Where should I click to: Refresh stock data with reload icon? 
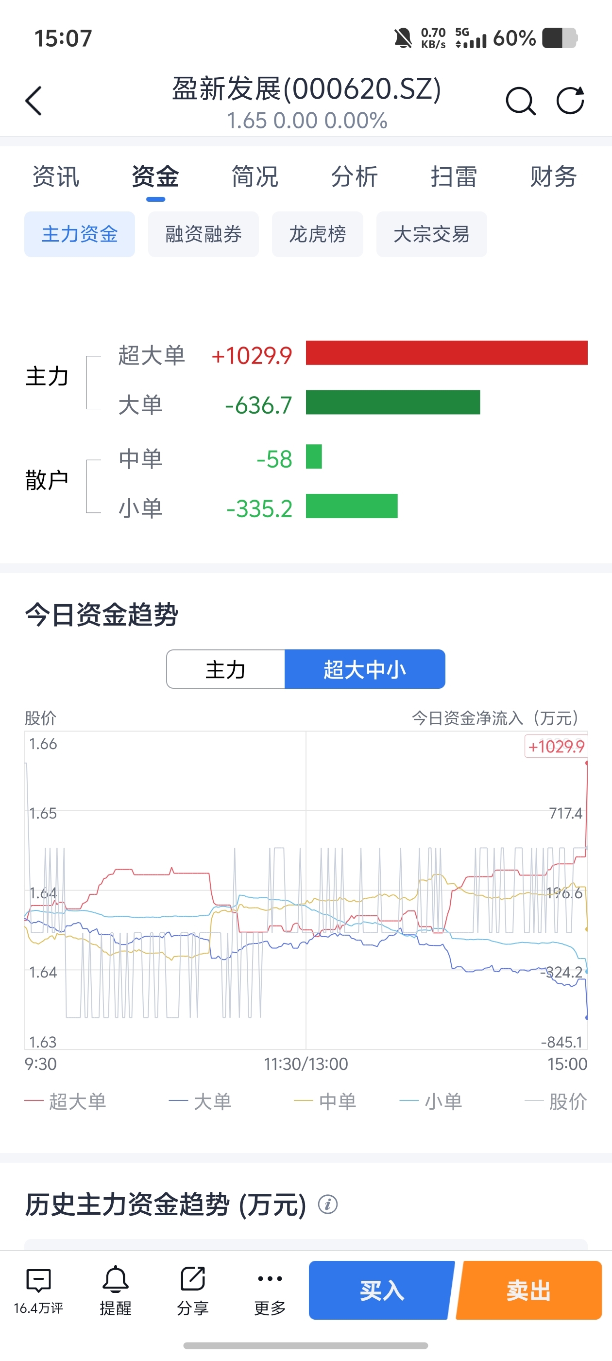[570, 101]
